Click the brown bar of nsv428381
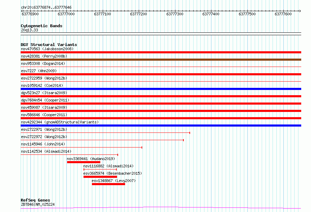The width and height of the screenshot is (311, 212). point(161,60)
